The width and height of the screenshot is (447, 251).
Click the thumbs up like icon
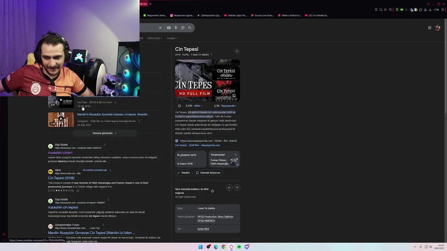point(229,188)
